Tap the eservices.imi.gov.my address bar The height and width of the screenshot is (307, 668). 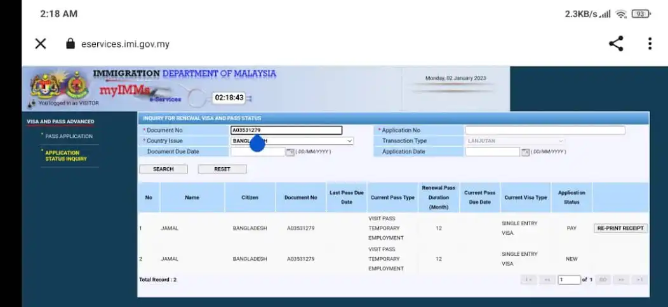[125, 44]
